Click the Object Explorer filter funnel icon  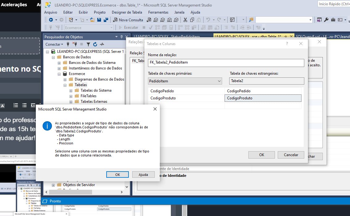[88, 44]
